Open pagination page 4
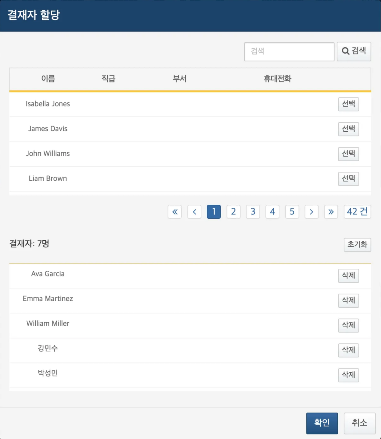Screen dimensions: 381x439 tap(272, 212)
